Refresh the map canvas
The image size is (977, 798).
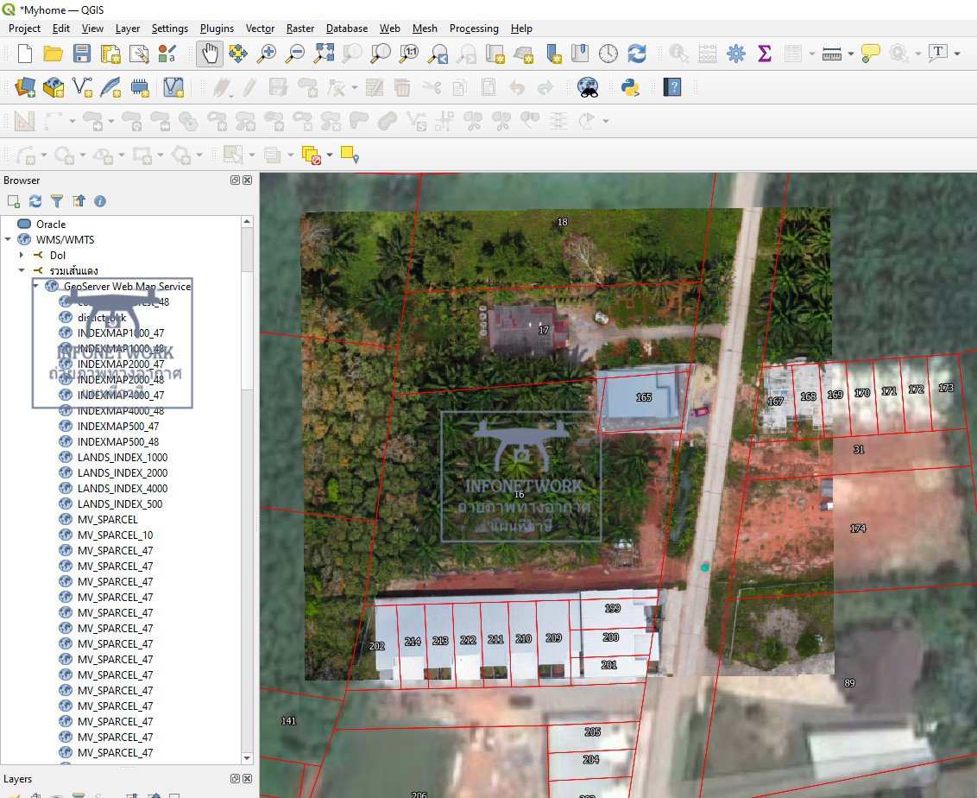[x=637, y=54]
